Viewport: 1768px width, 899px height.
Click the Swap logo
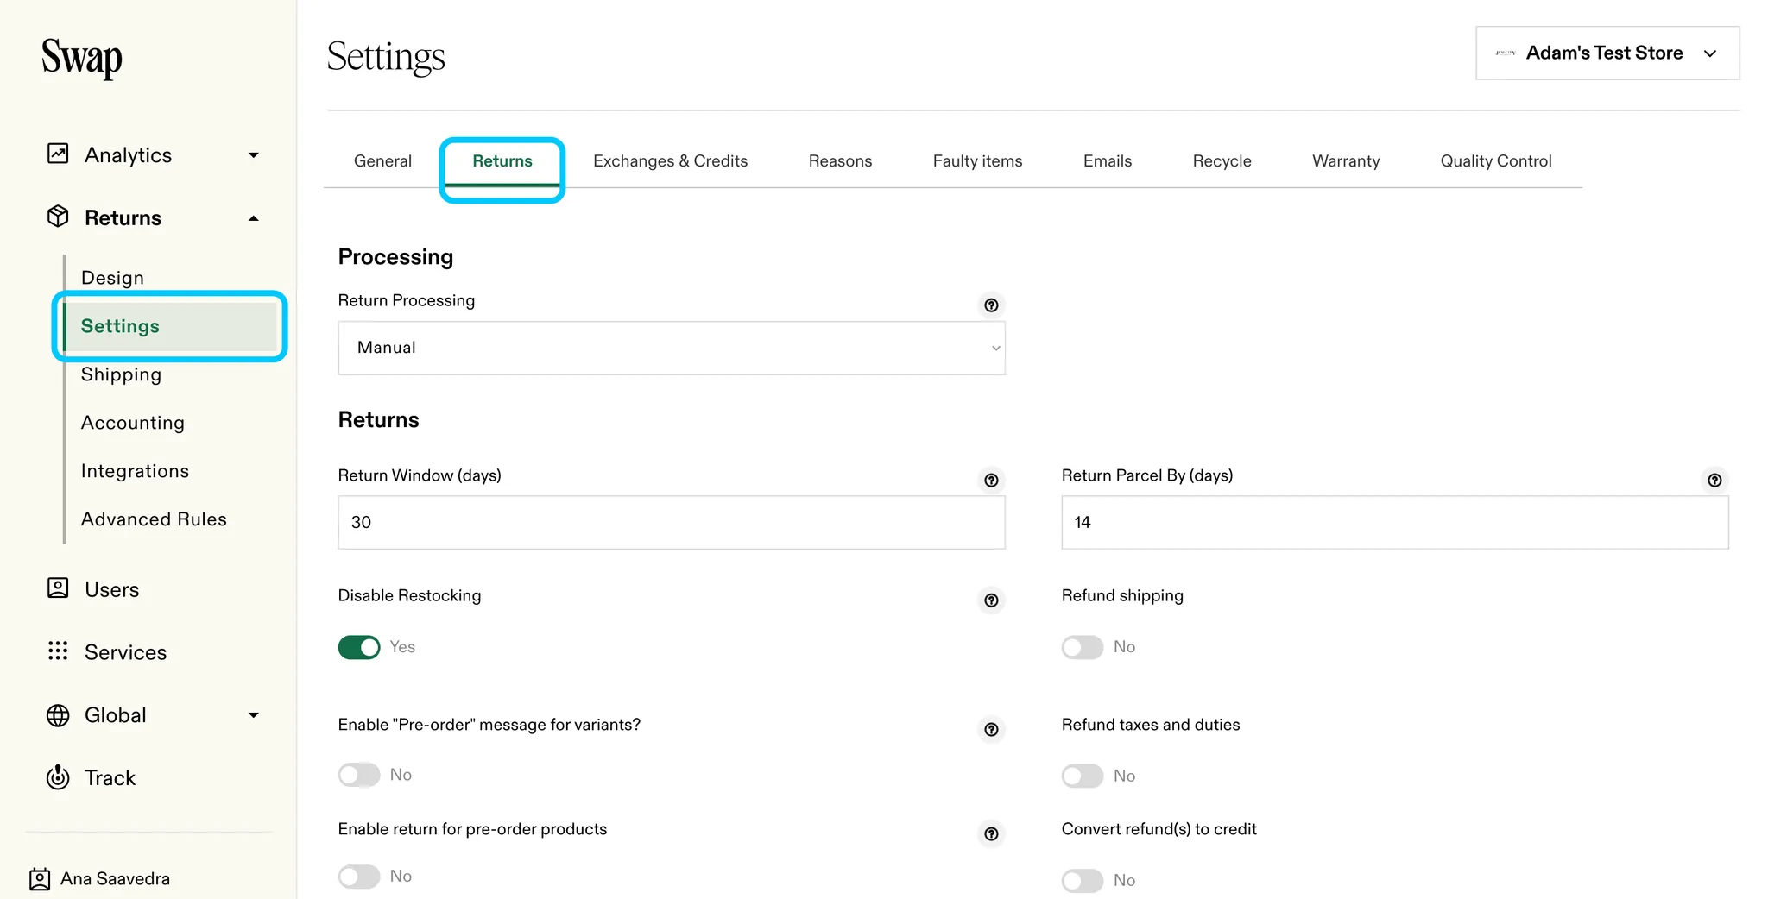pyautogui.click(x=82, y=59)
